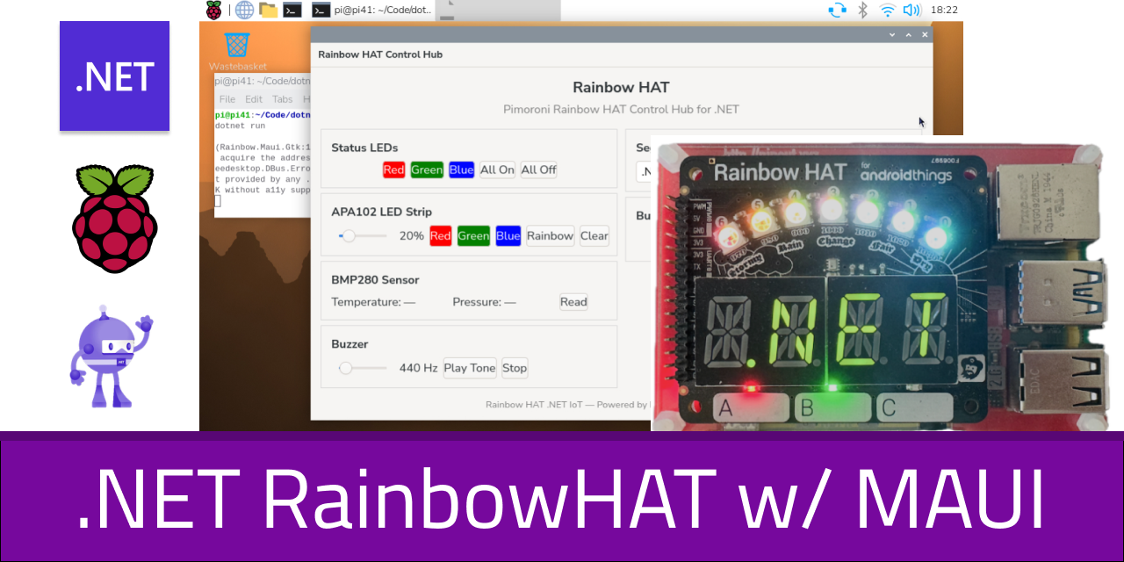Adjust the APA102 LED strip brightness slider
This screenshot has height=562, width=1124.
point(362,235)
